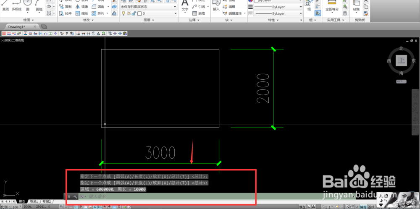Click the white layer color swatch
Screen dimensions: 420x209
tap(139, 13)
